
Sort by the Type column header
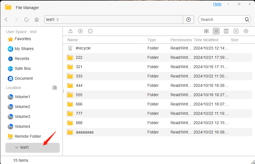[x=152, y=40]
